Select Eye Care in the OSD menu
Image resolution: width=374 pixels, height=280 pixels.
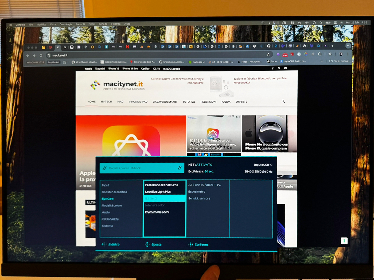(x=108, y=199)
